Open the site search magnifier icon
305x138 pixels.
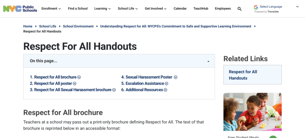[x=239, y=9]
